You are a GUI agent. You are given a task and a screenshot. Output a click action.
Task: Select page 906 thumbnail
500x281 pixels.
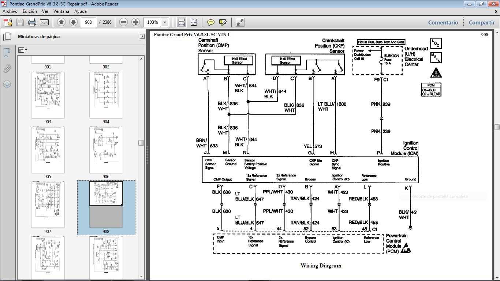click(106, 150)
